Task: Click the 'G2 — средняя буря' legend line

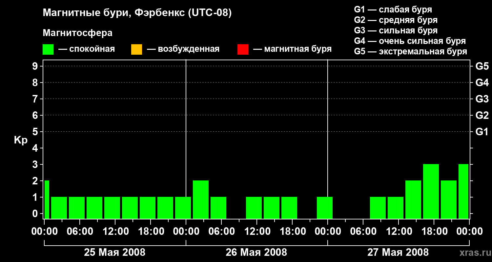Action: point(396,20)
